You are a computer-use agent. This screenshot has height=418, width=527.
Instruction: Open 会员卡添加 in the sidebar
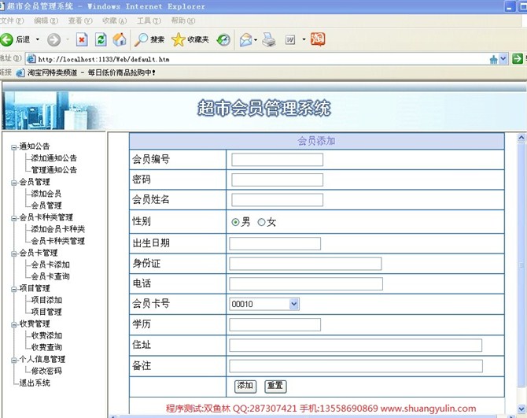(x=50, y=264)
